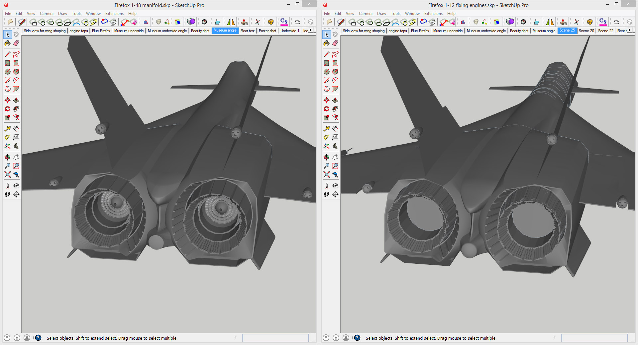Select the Axes tool in left window
The height and width of the screenshot is (345, 638).
click(x=8, y=146)
